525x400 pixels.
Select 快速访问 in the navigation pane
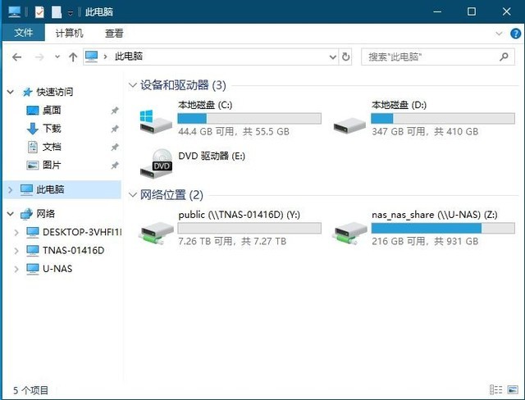55,92
